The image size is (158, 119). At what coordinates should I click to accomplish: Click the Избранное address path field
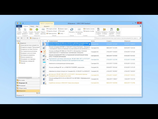(x=62, y=38)
